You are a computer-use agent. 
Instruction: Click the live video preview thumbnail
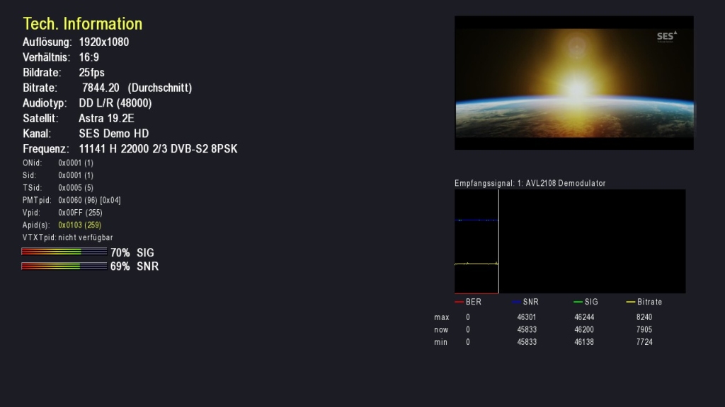click(x=573, y=83)
